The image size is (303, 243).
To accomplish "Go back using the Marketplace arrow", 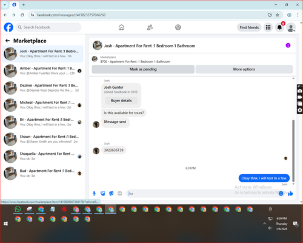I will click(8, 41).
